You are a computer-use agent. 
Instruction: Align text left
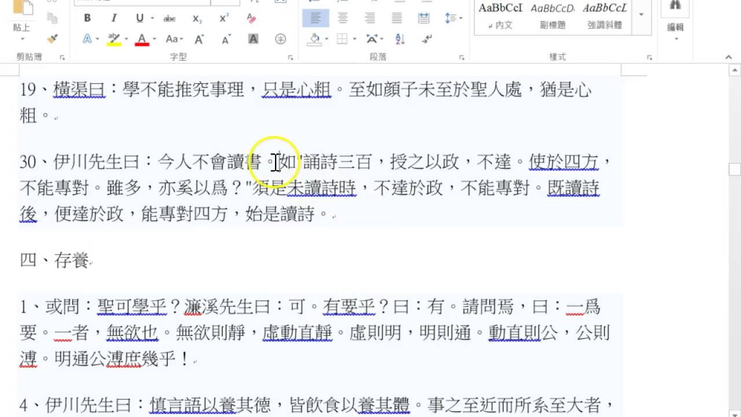316,18
